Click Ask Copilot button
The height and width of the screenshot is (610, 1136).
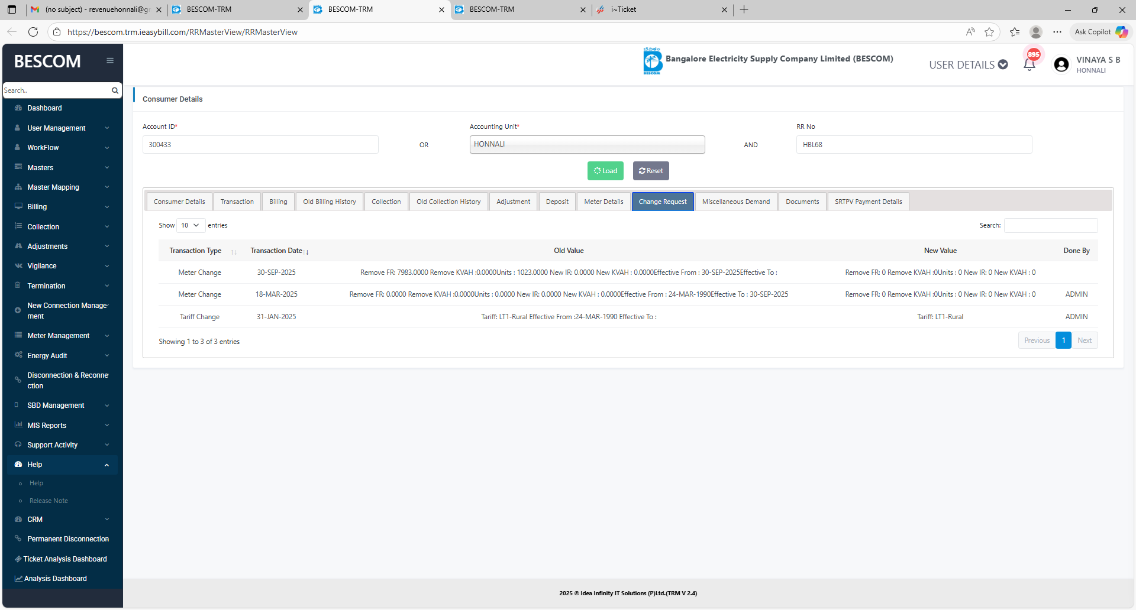click(x=1100, y=32)
